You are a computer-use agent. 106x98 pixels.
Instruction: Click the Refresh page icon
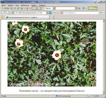pyautogui.click(x=55, y=13)
